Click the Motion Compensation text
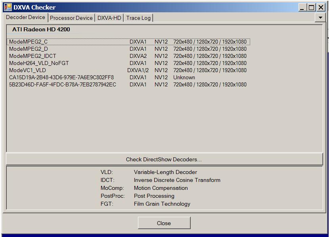The width and height of the screenshot is (333, 237). pyautogui.click(x=161, y=188)
